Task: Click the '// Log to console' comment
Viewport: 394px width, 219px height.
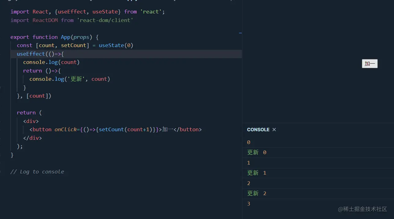Action: (37, 172)
